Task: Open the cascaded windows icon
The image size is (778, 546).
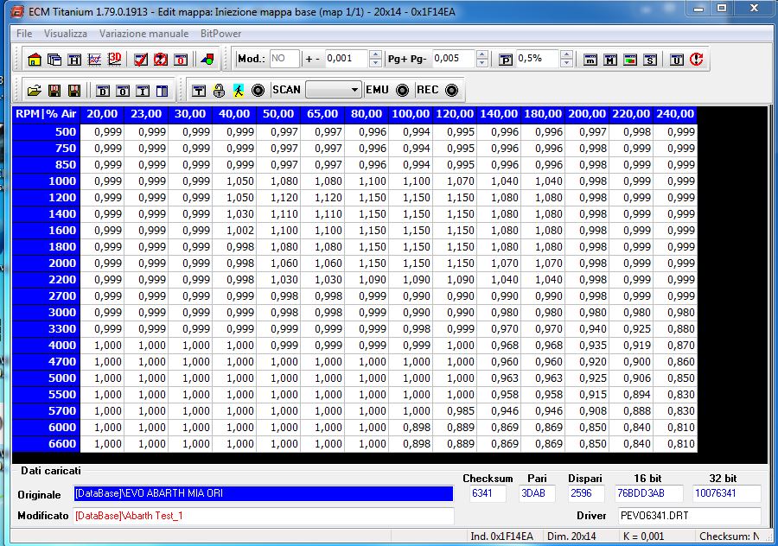Action: [54, 60]
